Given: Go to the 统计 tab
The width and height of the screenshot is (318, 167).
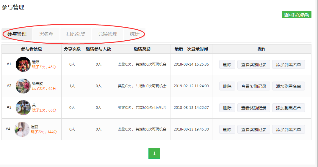Looking at the screenshot, I should click(x=134, y=34).
